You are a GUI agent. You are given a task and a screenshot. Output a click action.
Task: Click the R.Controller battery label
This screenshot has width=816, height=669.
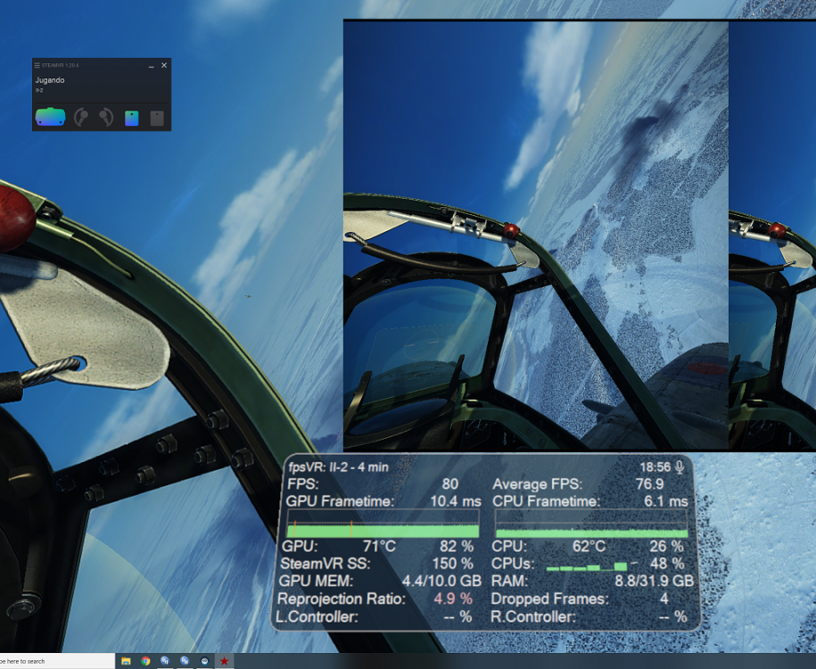click(x=533, y=617)
